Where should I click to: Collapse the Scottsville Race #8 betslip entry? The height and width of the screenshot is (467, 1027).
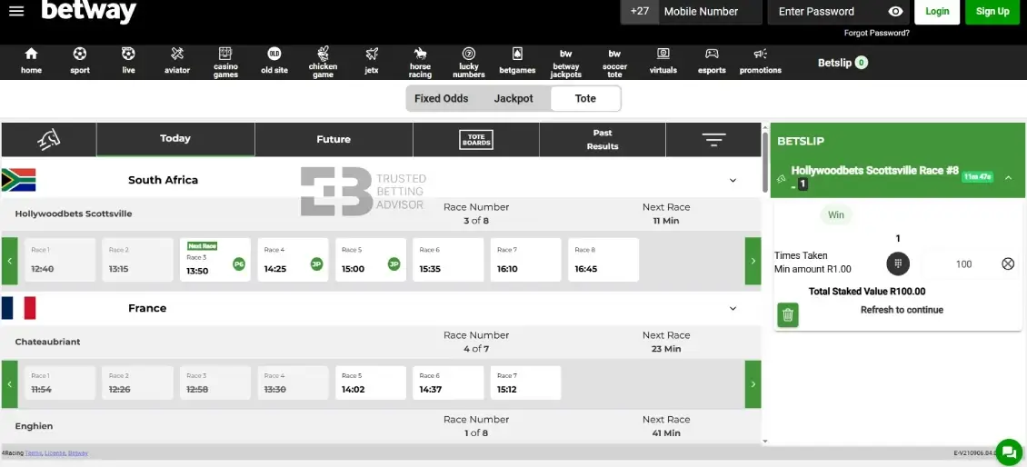coord(1008,177)
